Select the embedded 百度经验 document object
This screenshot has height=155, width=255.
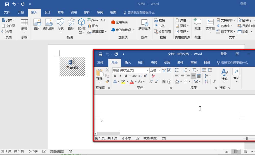pyautogui.click(x=72, y=66)
